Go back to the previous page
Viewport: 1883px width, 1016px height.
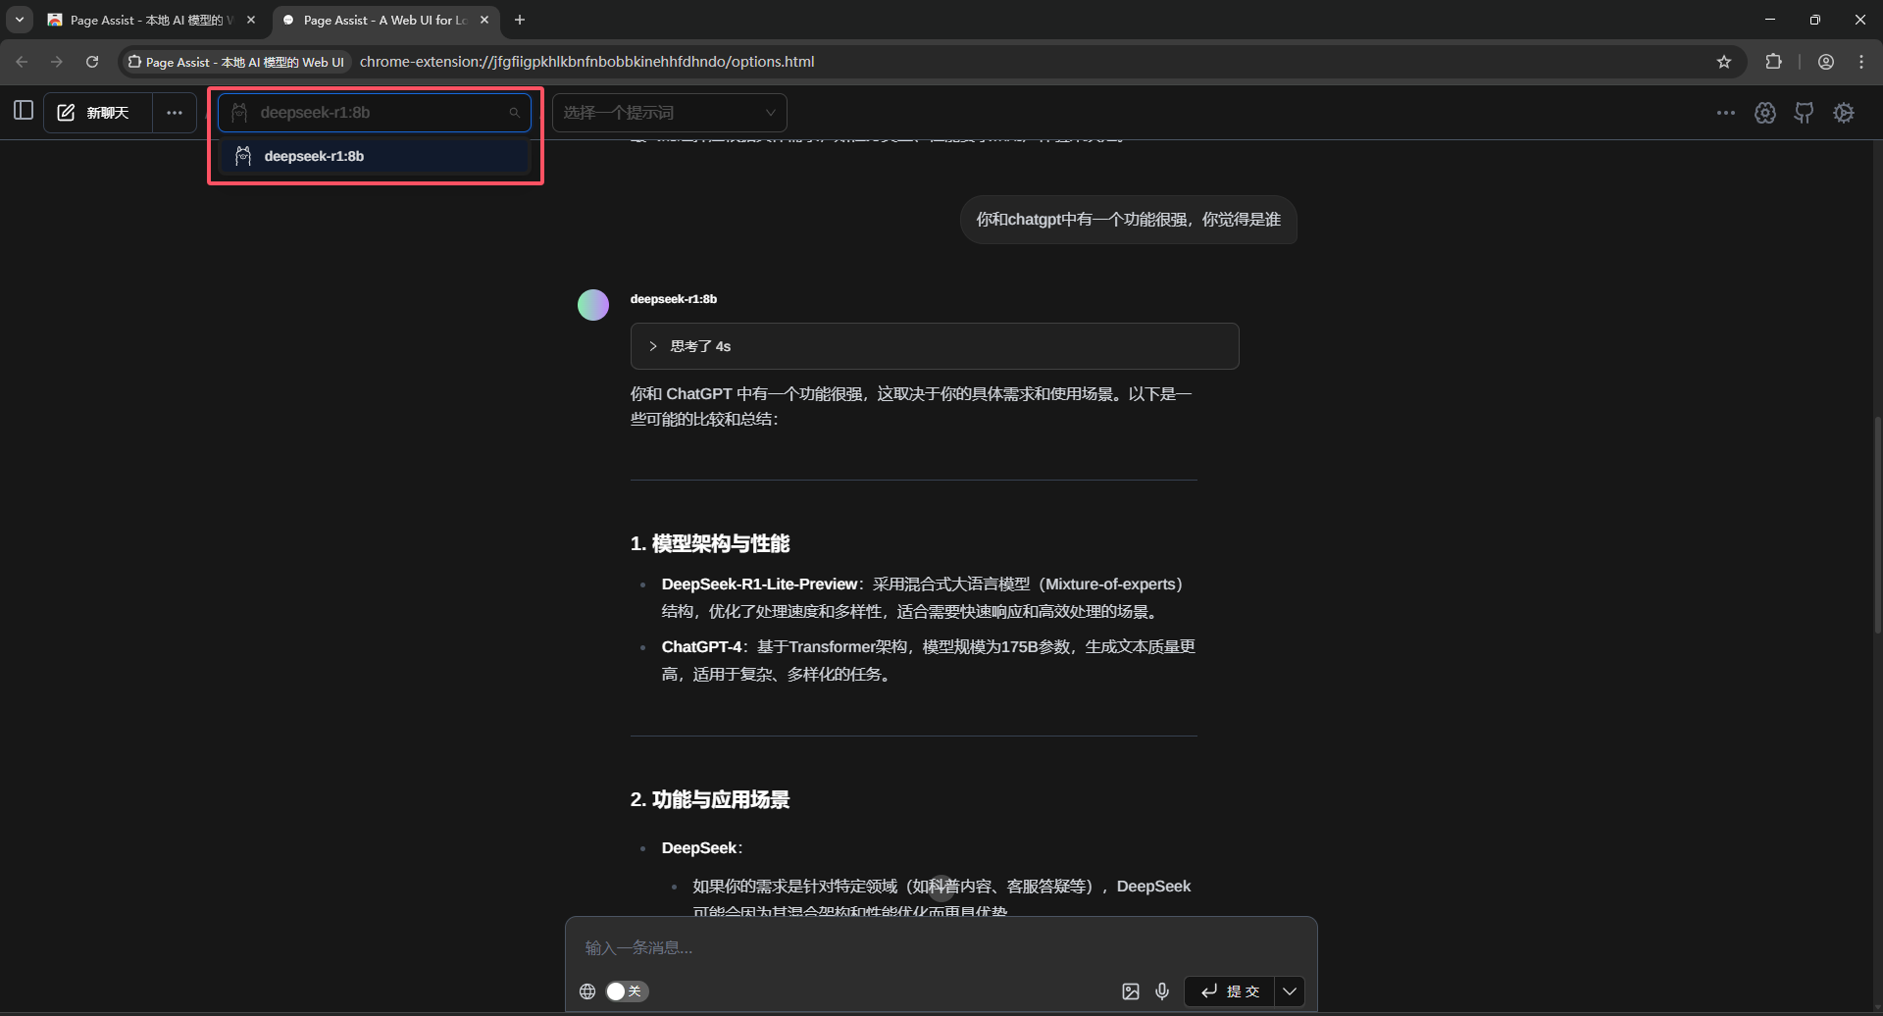(22, 62)
